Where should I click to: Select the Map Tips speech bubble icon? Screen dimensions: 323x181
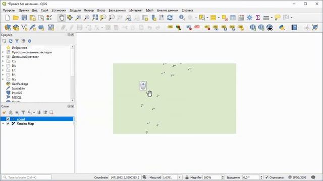click(x=278, y=18)
